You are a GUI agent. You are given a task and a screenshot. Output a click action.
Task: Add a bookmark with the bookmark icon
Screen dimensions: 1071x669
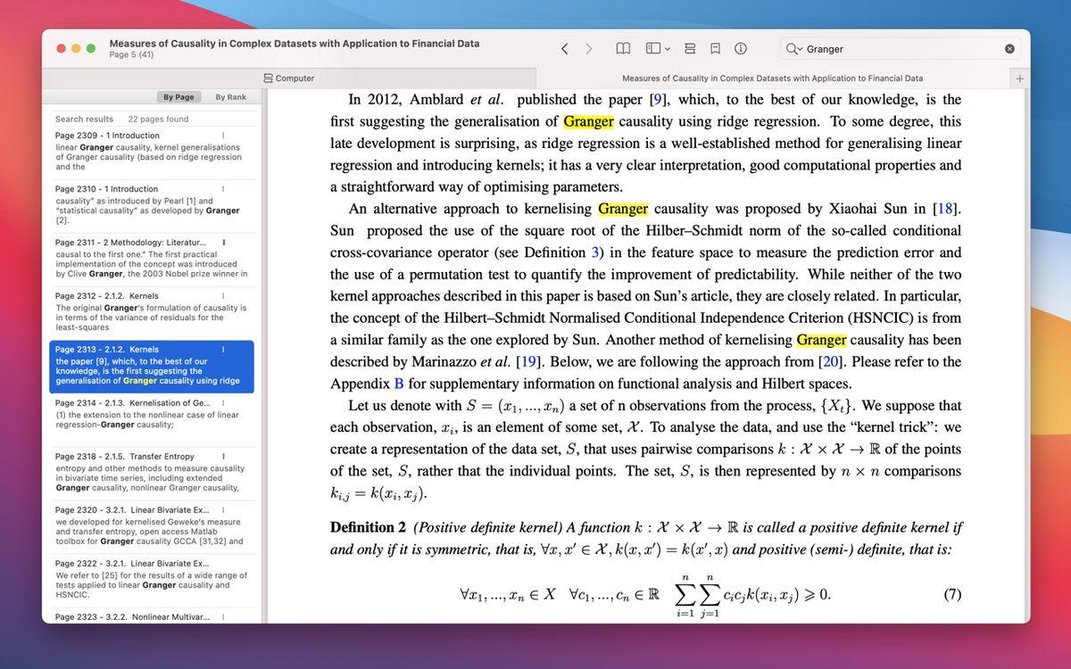[x=715, y=49]
